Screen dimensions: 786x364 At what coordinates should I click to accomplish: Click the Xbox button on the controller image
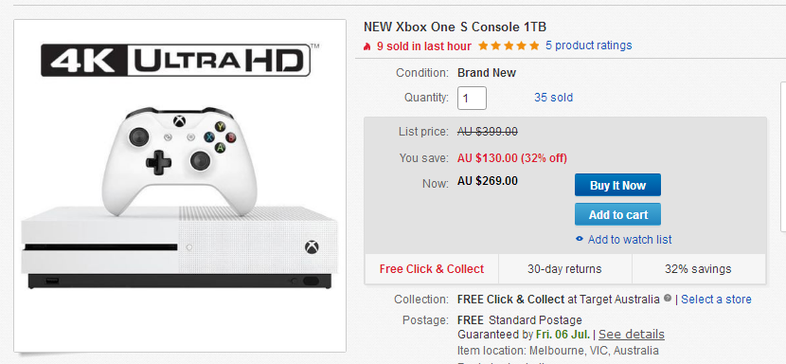(x=179, y=121)
